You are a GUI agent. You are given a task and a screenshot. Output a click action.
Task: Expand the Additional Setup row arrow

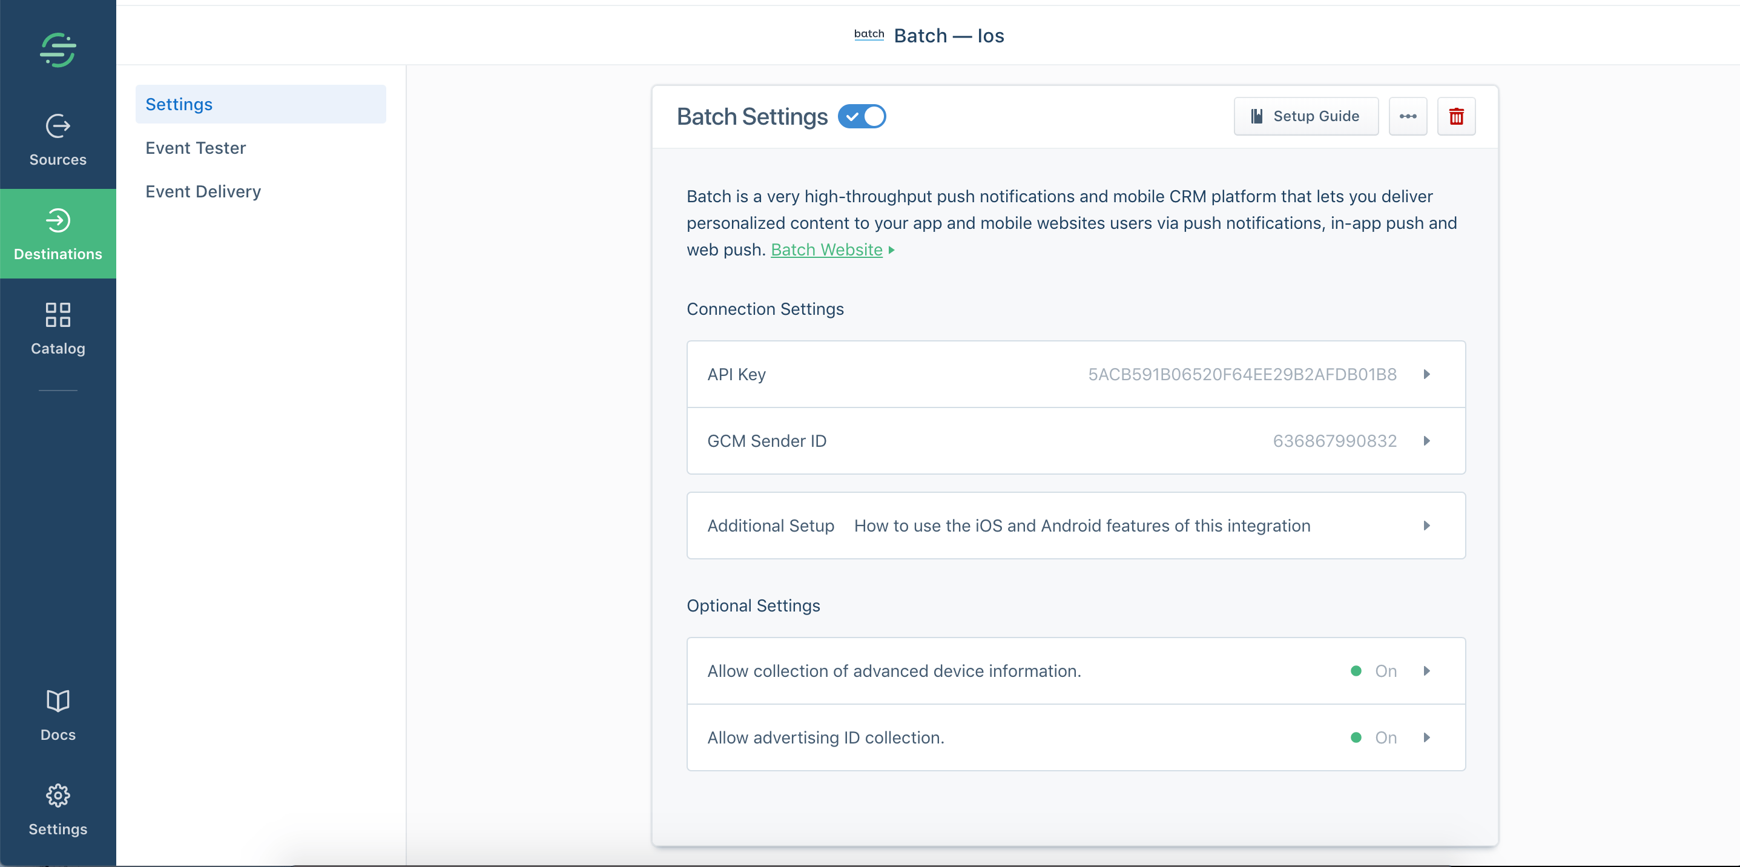pyautogui.click(x=1426, y=526)
